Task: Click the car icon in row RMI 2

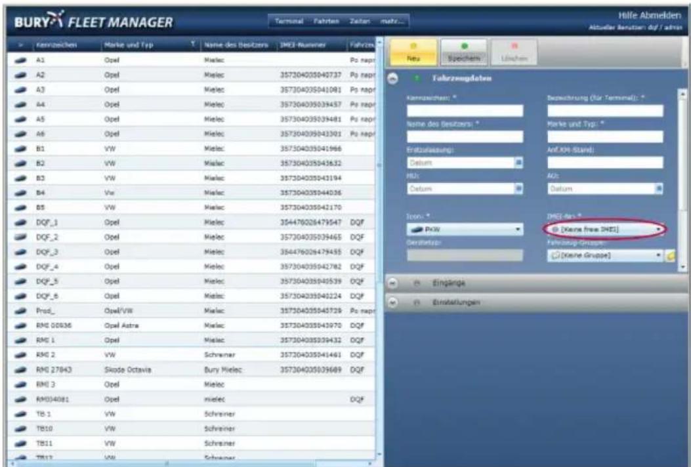Action: pyautogui.click(x=20, y=355)
